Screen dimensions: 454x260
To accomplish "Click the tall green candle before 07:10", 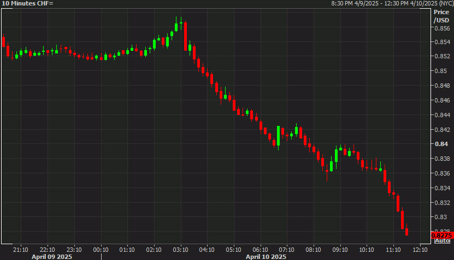I will point(278,136).
